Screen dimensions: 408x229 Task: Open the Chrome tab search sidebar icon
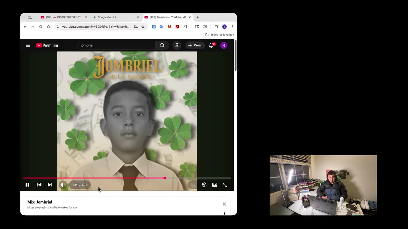[197, 27]
